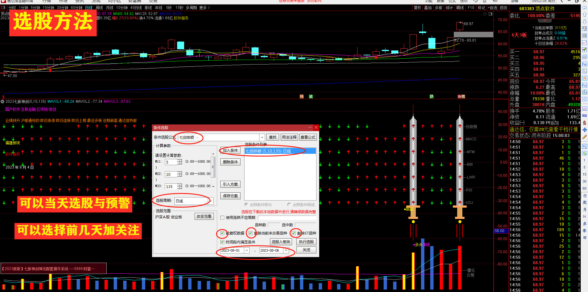Click the blue four-way move arrows icon

coord(584,130)
